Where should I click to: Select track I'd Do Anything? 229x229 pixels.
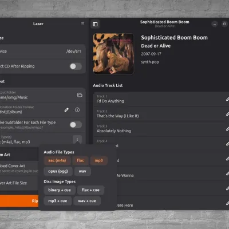tap(161, 99)
